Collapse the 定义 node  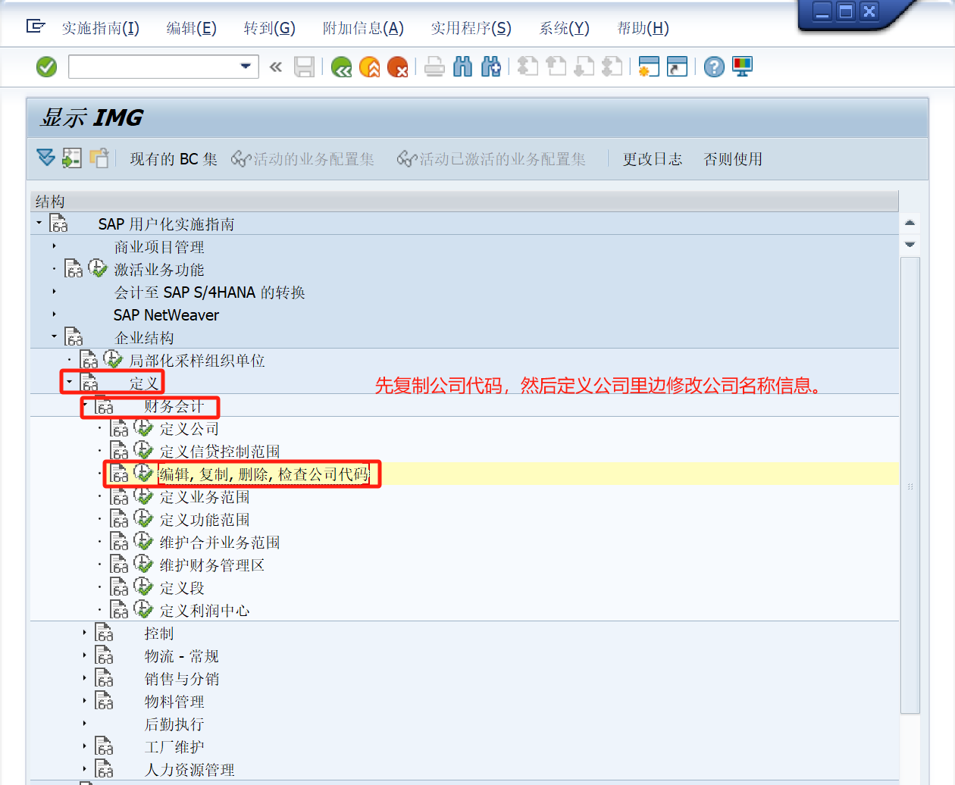[x=69, y=381]
